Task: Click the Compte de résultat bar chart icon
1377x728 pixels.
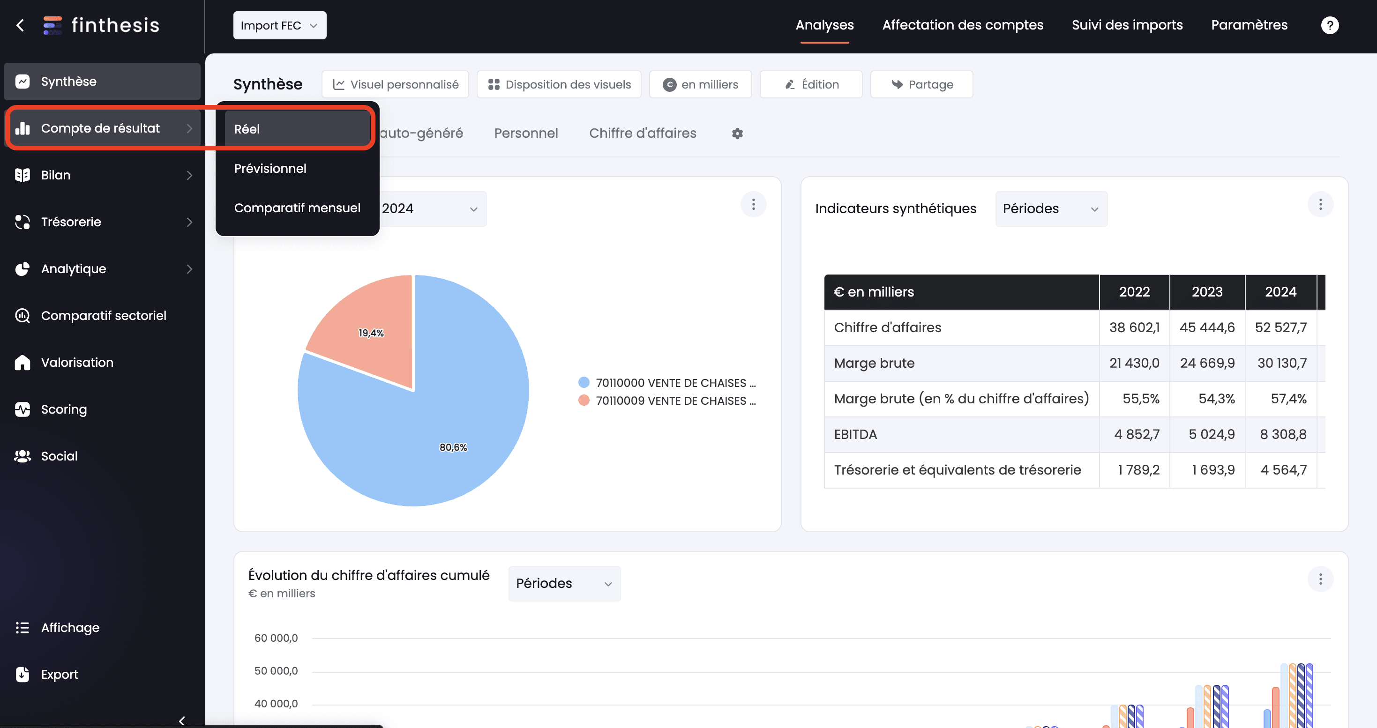Action: 22,128
